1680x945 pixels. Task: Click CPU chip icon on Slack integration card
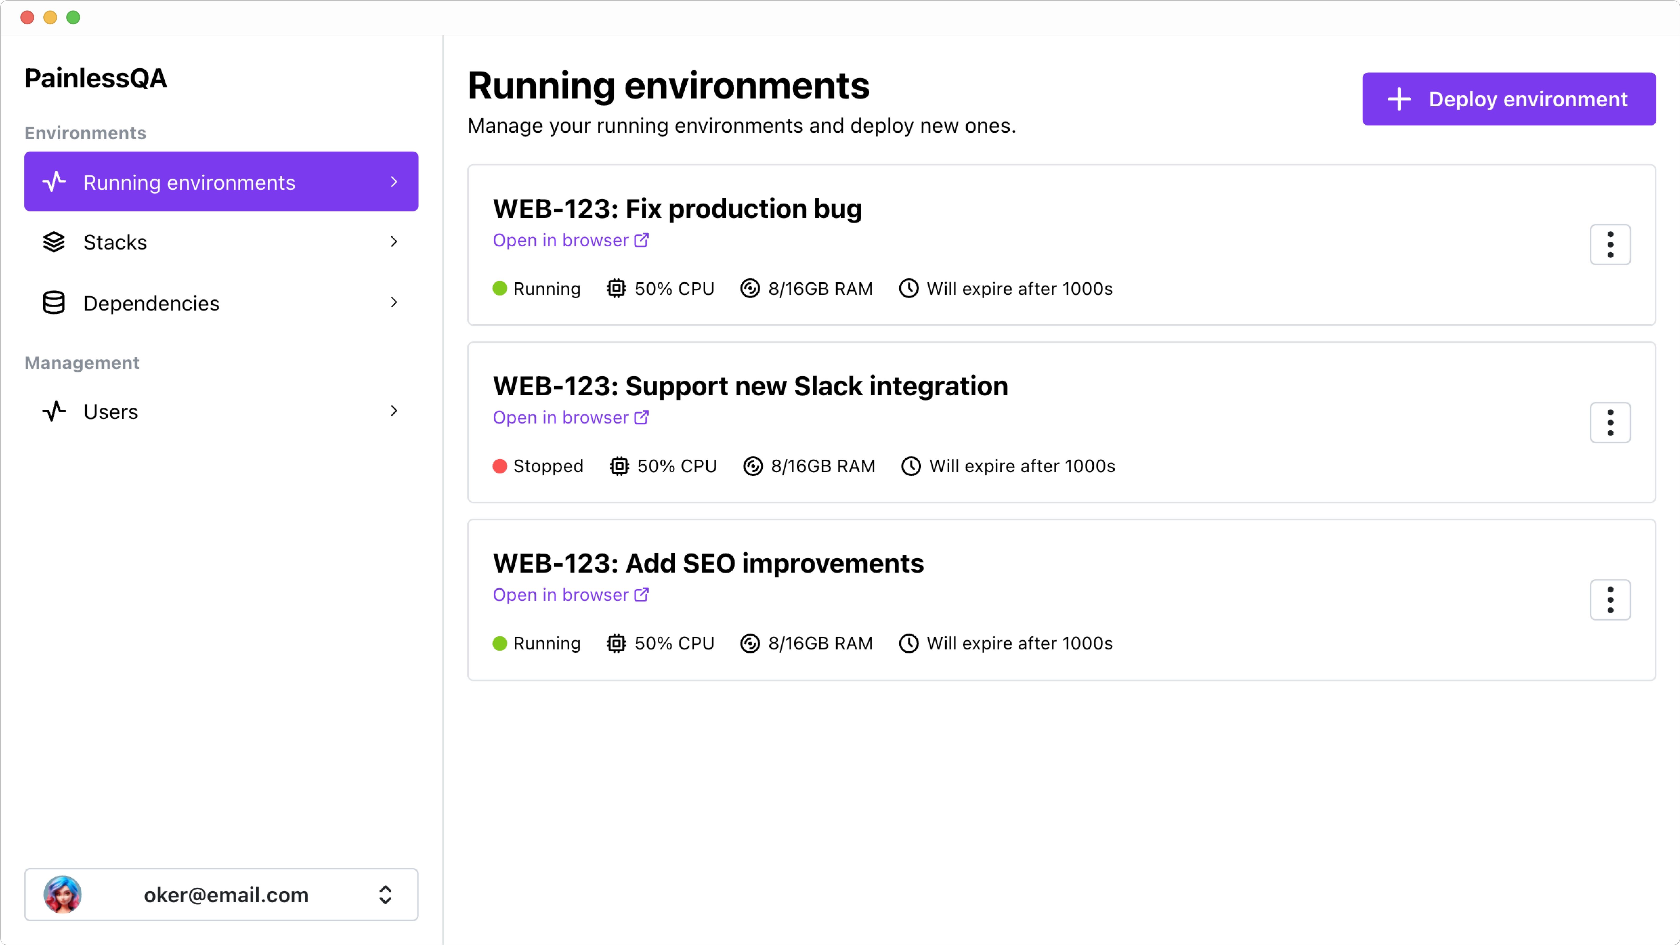click(619, 466)
